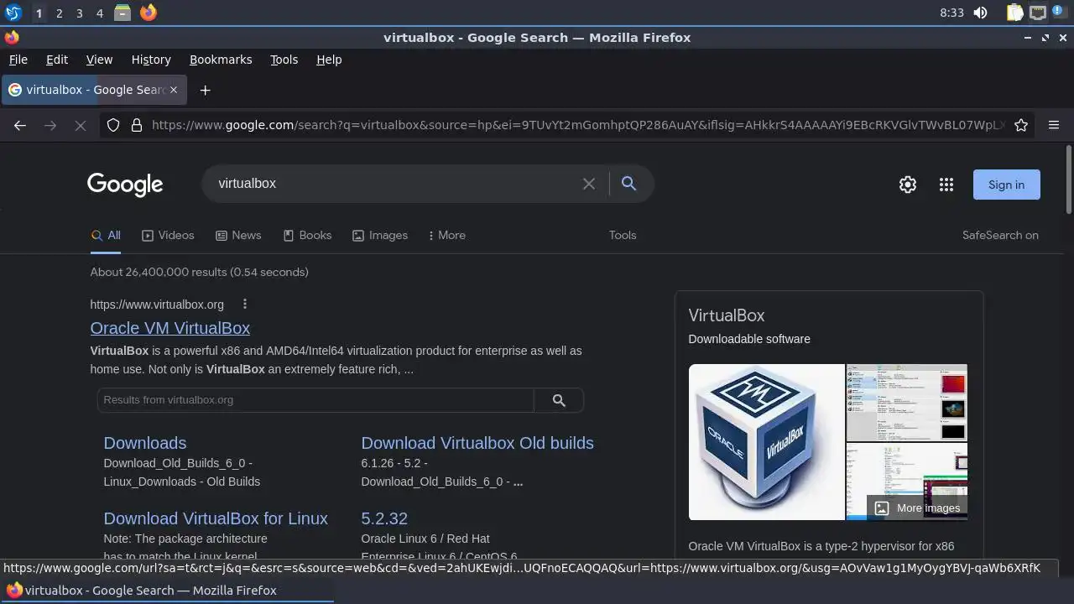This screenshot has height=604, width=1074.
Task: Open the Help menu
Action: tap(329, 60)
